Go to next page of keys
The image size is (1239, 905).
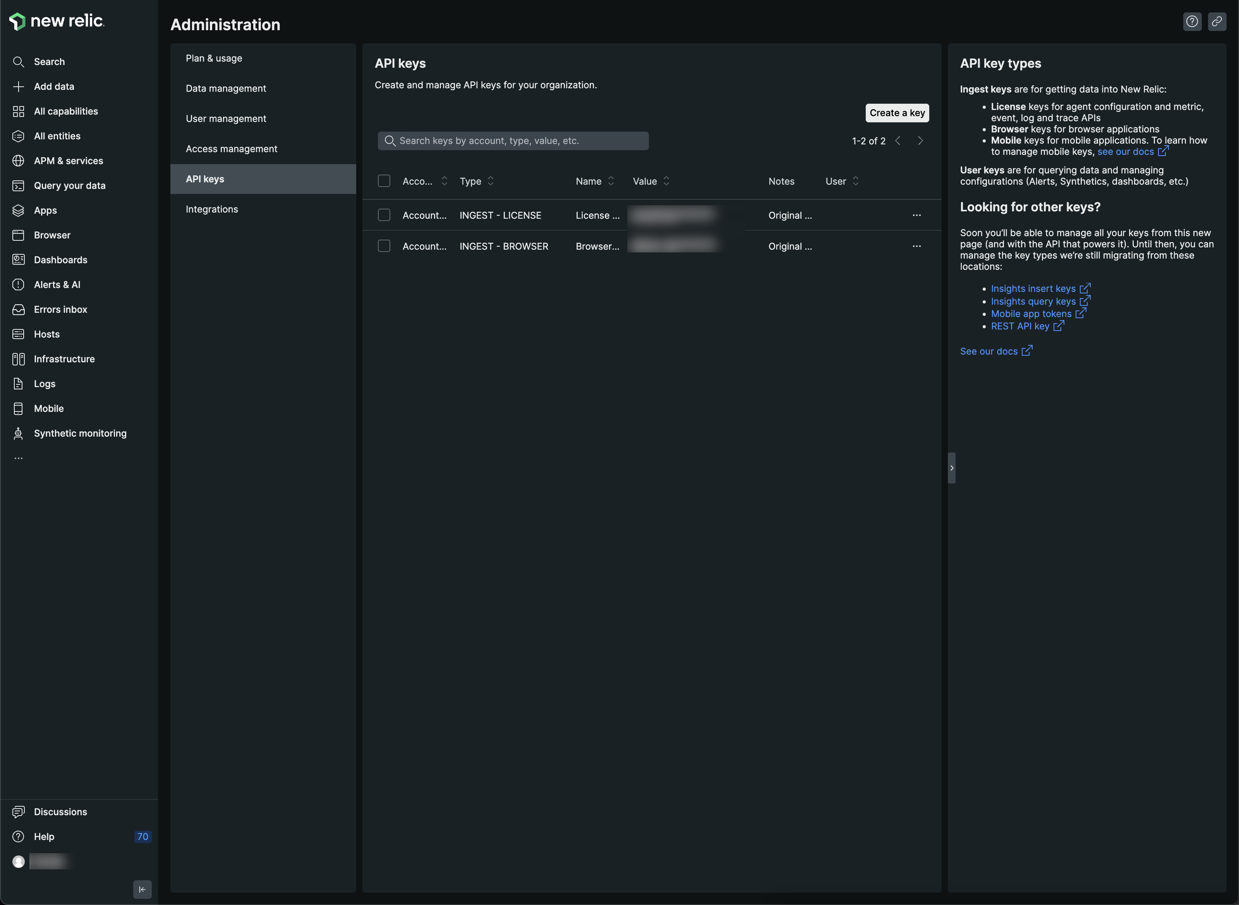[921, 141]
